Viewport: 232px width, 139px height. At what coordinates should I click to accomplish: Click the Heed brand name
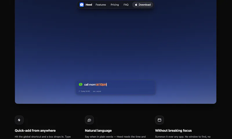pyautogui.click(x=89, y=5)
